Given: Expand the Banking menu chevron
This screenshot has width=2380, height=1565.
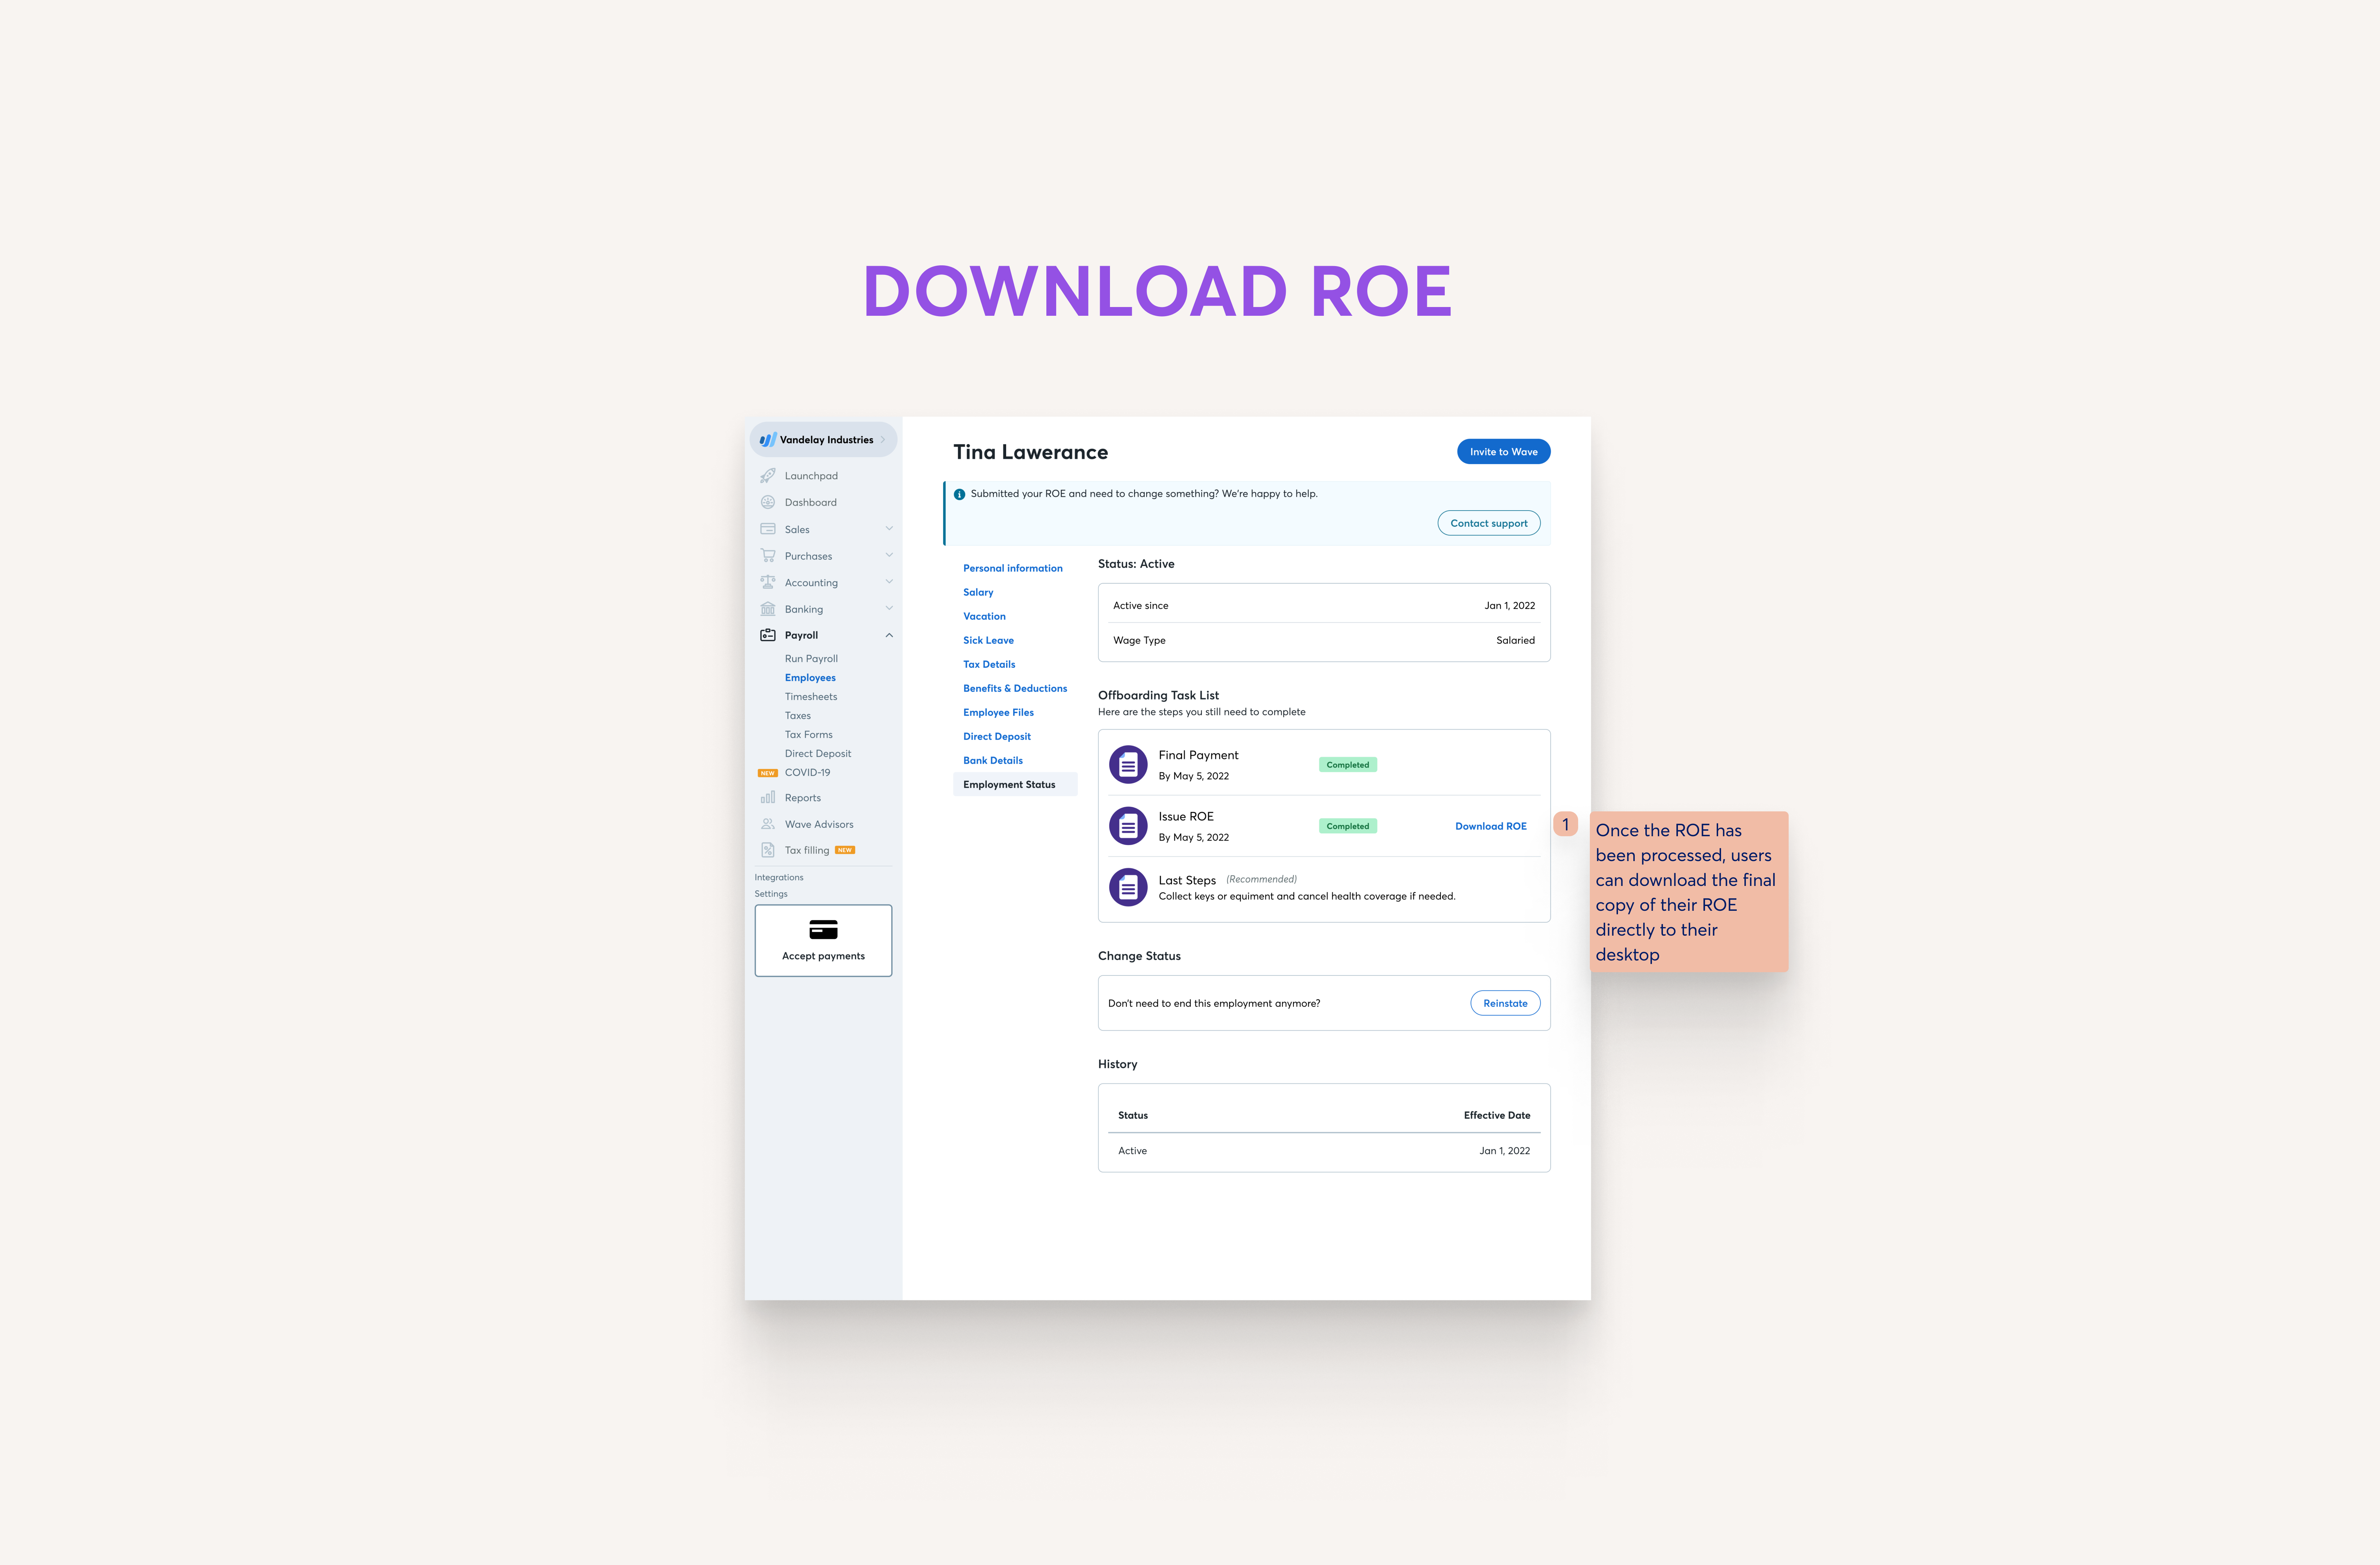Looking at the screenshot, I should coord(889,608).
